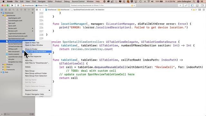Select Main.storyboard in navigator
Screen dimensions: 206x116
14,52
